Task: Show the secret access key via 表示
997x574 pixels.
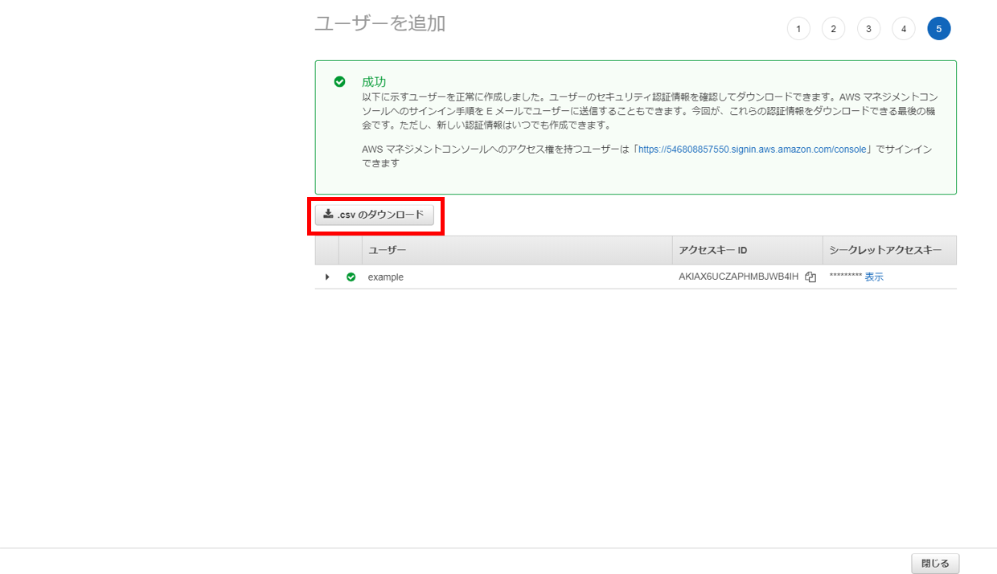Action: pyautogui.click(x=876, y=277)
